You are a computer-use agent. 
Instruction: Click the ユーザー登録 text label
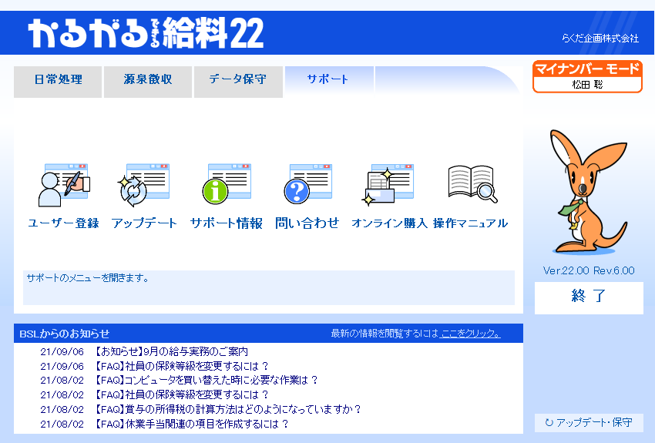63,223
